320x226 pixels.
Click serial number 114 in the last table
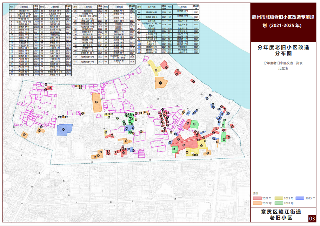point(139,52)
